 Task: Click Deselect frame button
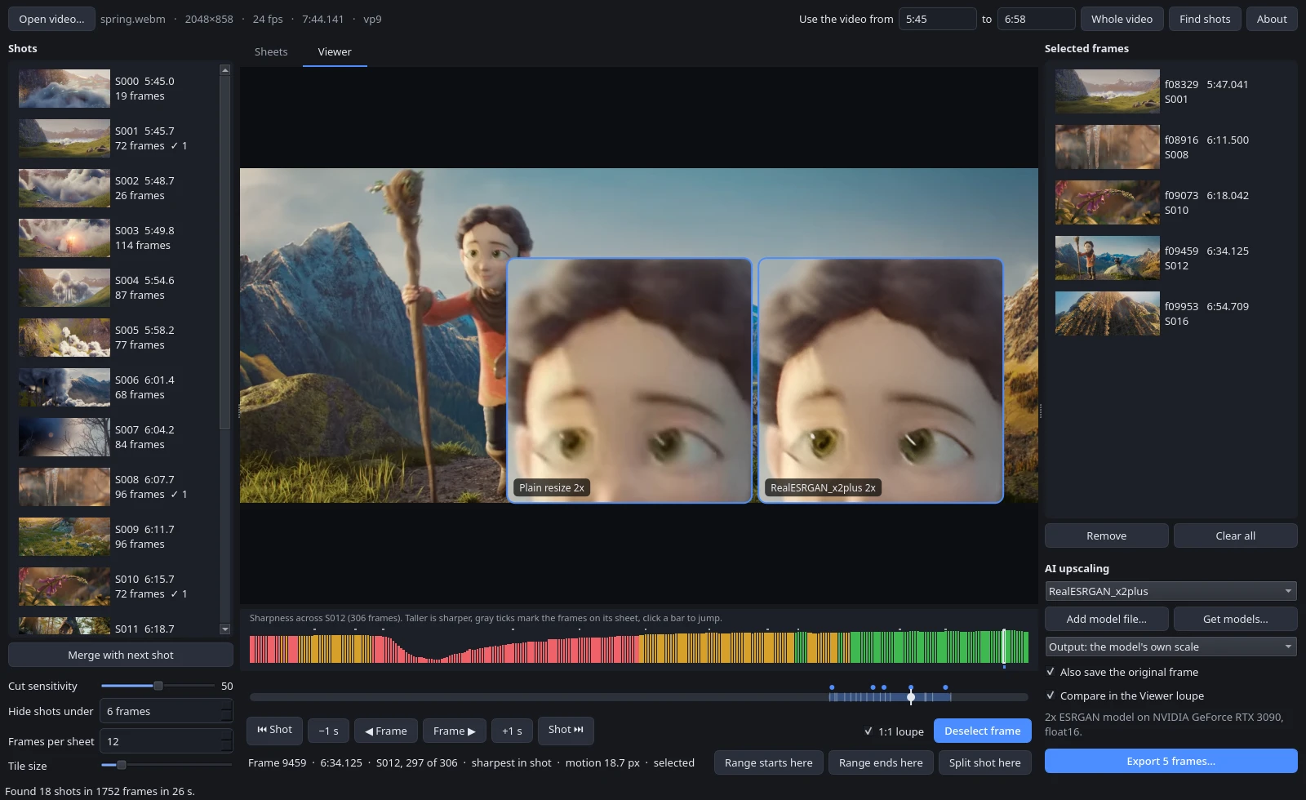click(982, 731)
